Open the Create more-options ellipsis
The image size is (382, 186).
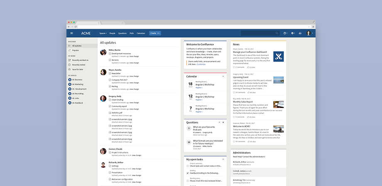[159, 33]
